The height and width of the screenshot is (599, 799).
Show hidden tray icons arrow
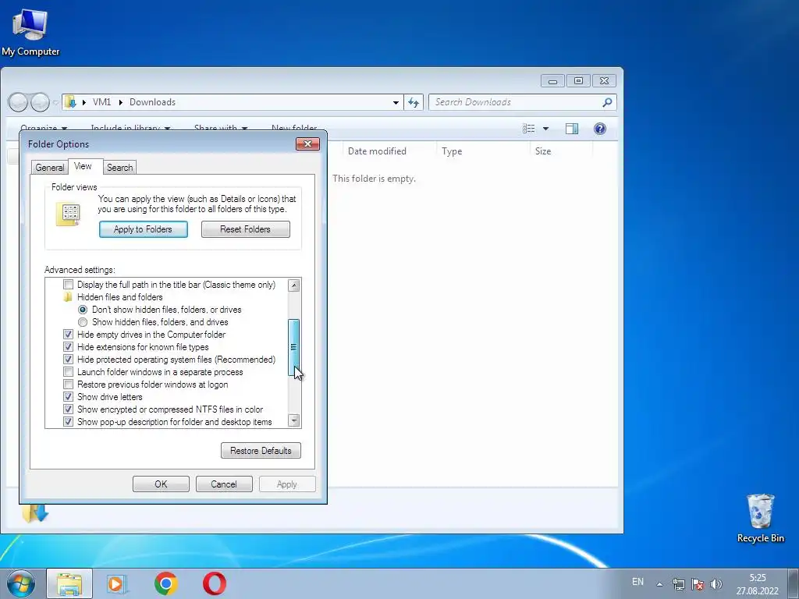(659, 583)
